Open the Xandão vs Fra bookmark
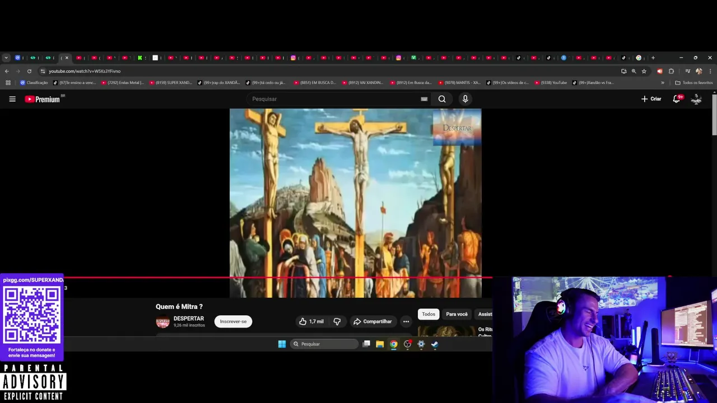The image size is (717, 403). point(593,83)
